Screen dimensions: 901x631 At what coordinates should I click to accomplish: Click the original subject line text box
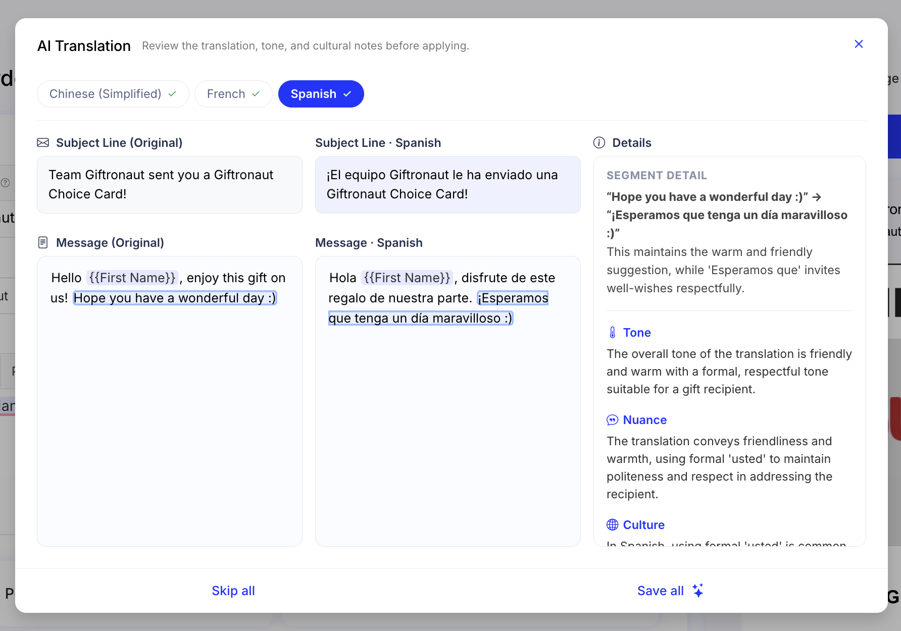tap(170, 185)
